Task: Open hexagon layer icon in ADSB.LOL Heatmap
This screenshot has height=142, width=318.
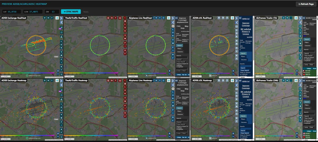Action: click(232, 81)
